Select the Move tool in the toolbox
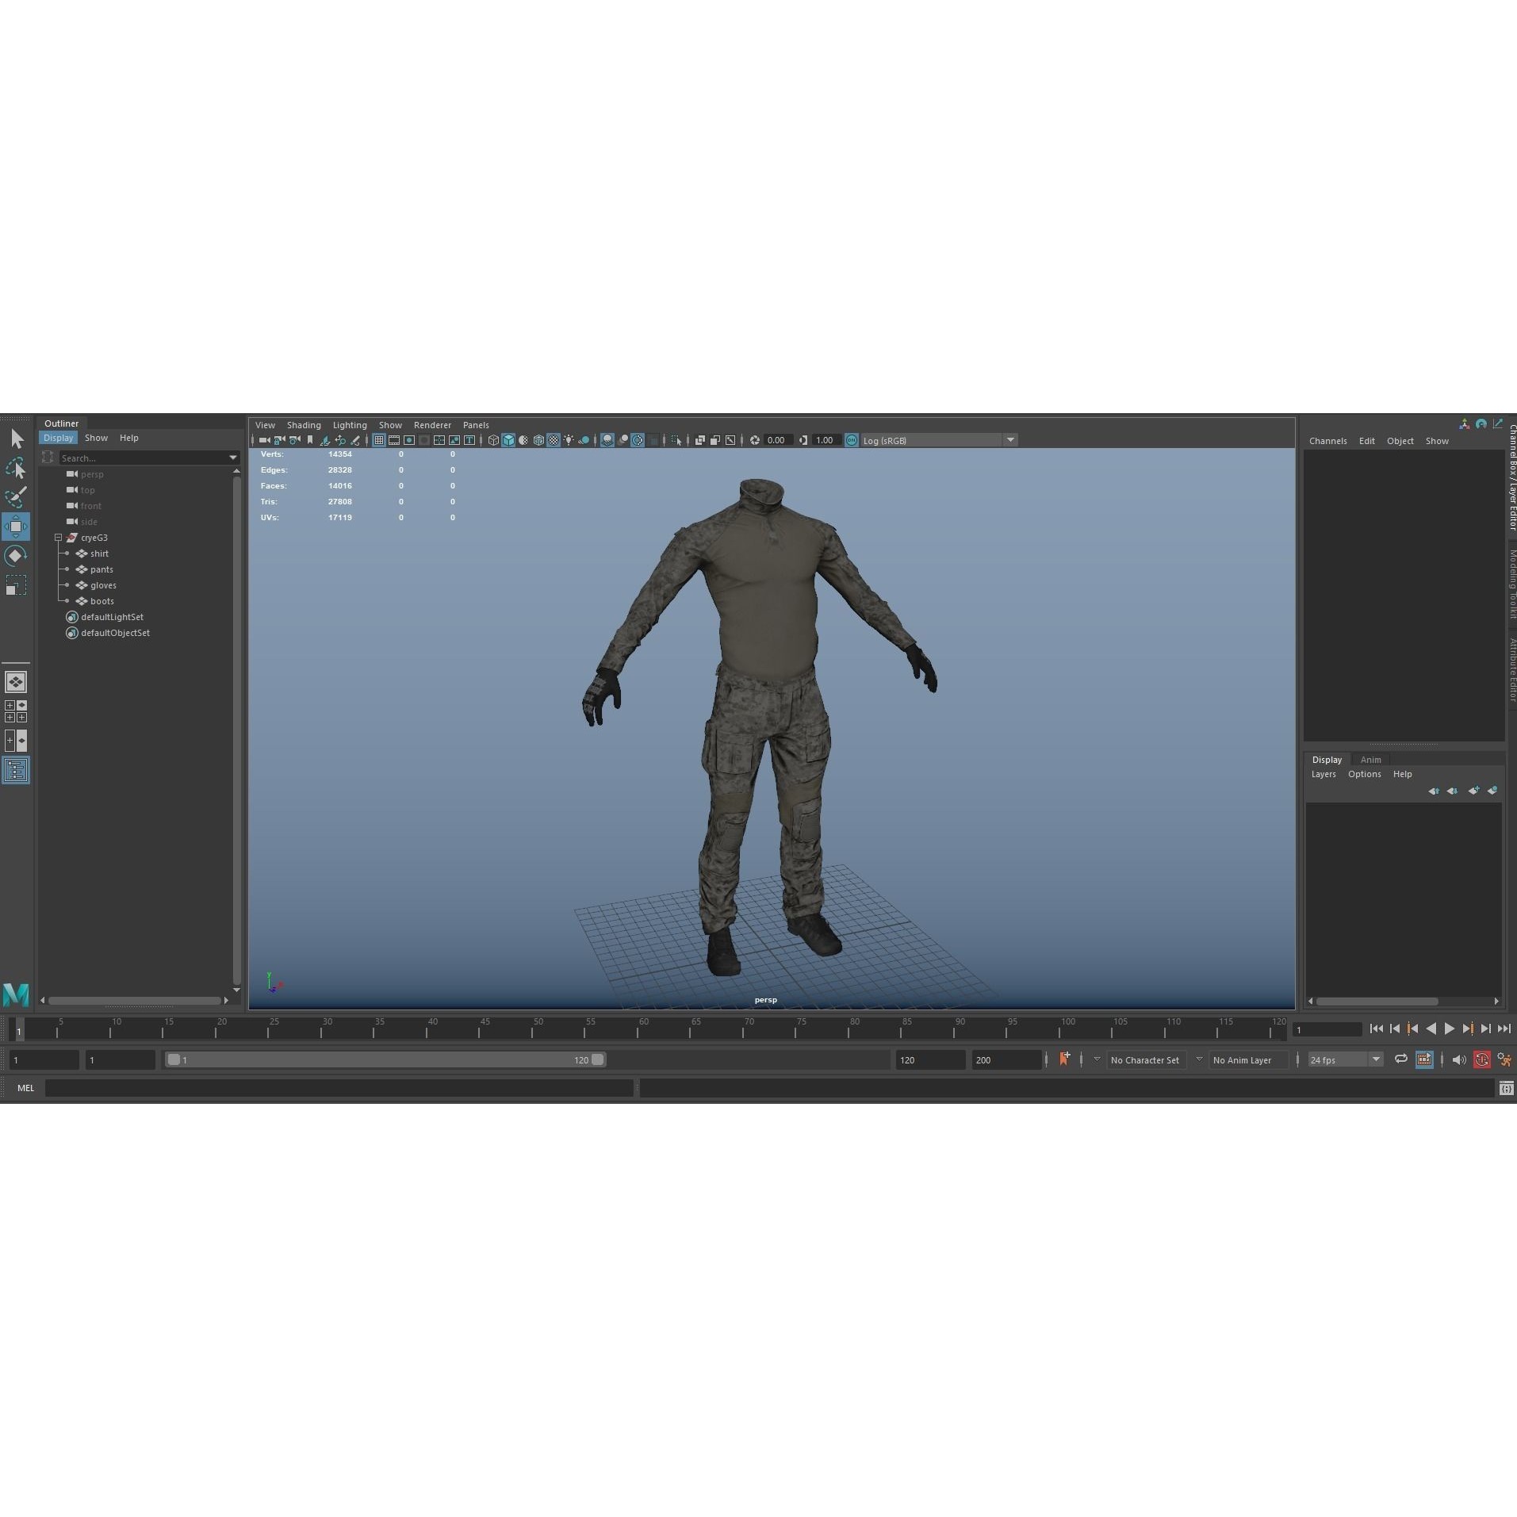This screenshot has width=1517, height=1517. 16,526
